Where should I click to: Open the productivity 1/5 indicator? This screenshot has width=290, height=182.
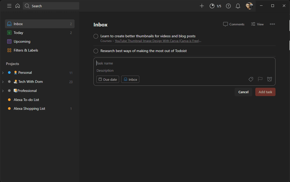(215, 6)
